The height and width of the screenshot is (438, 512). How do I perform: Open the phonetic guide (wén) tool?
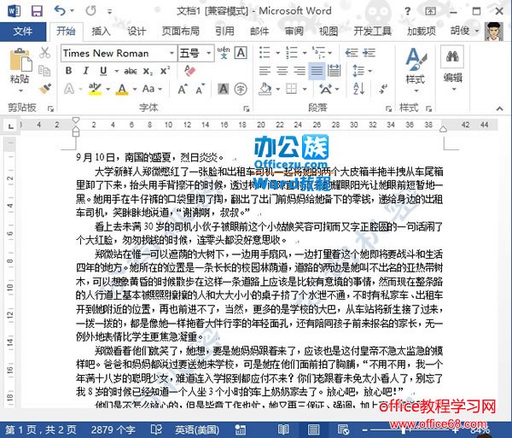(224, 53)
